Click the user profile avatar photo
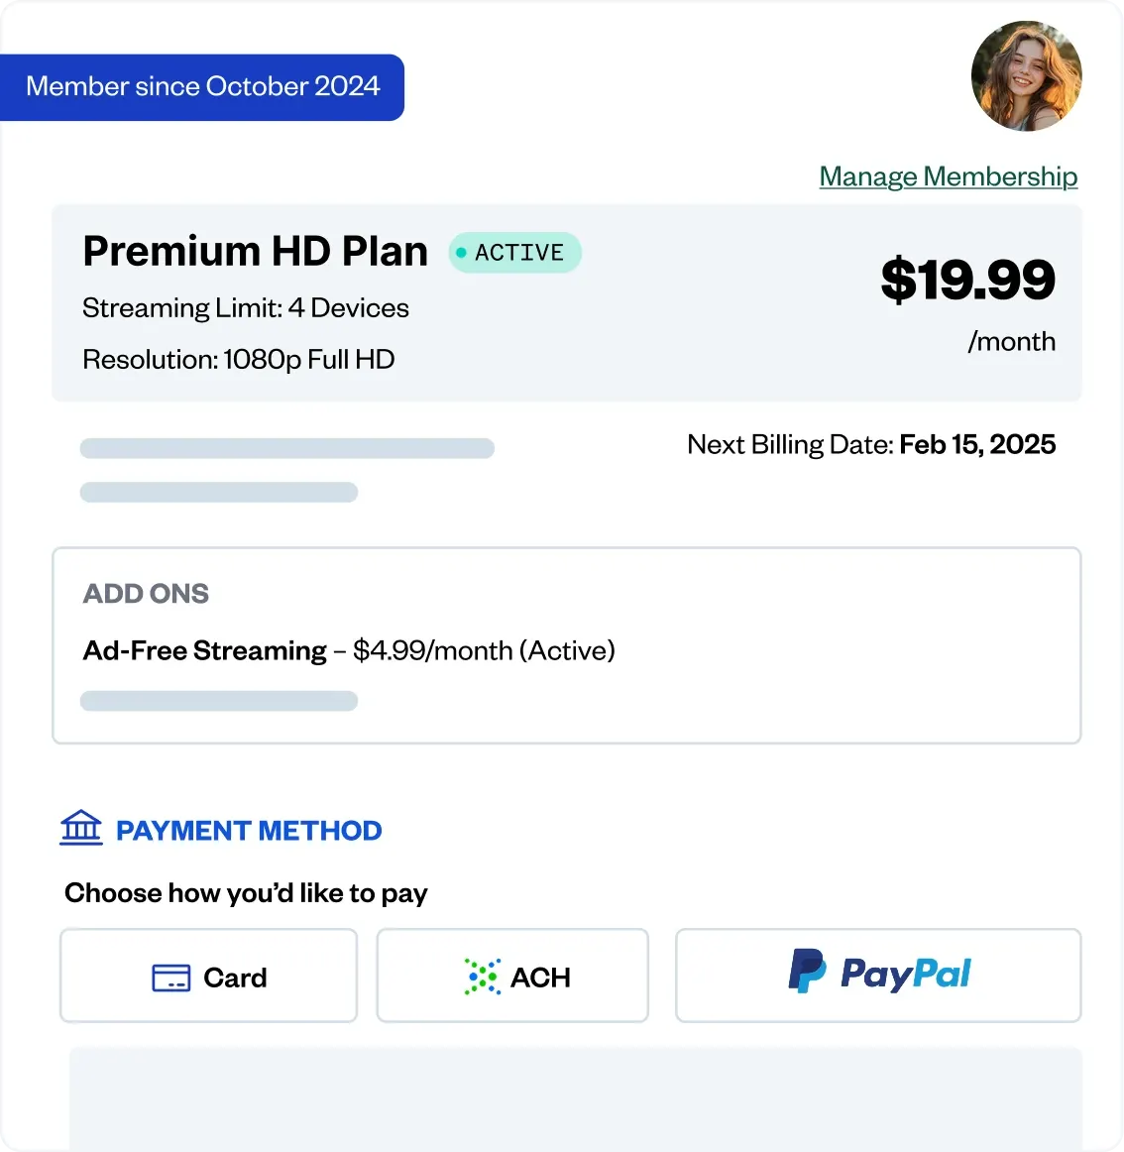This screenshot has height=1152, width=1124. tap(1026, 76)
